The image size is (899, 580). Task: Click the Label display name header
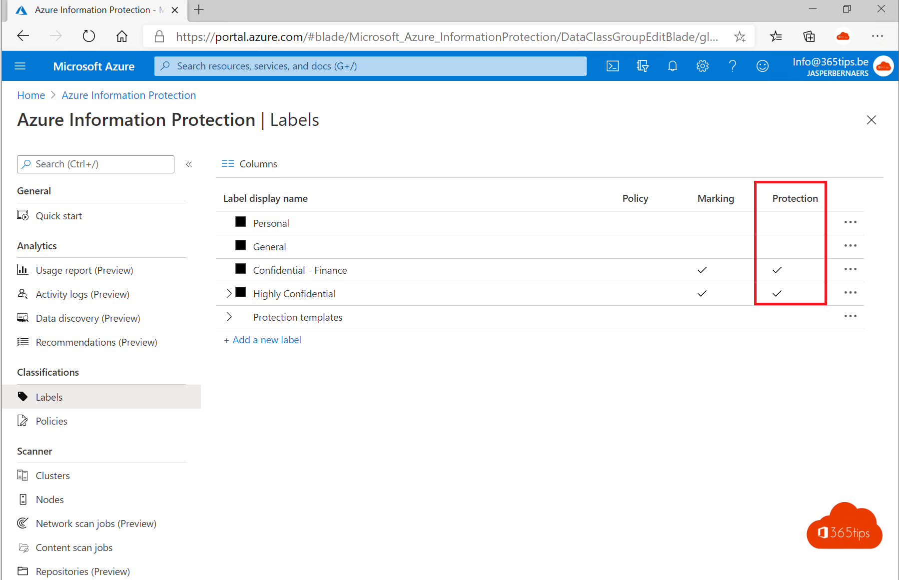click(265, 198)
